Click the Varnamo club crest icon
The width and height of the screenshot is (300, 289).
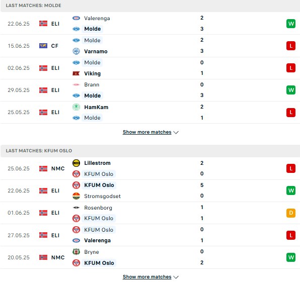pyautogui.click(x=76, y=51)
